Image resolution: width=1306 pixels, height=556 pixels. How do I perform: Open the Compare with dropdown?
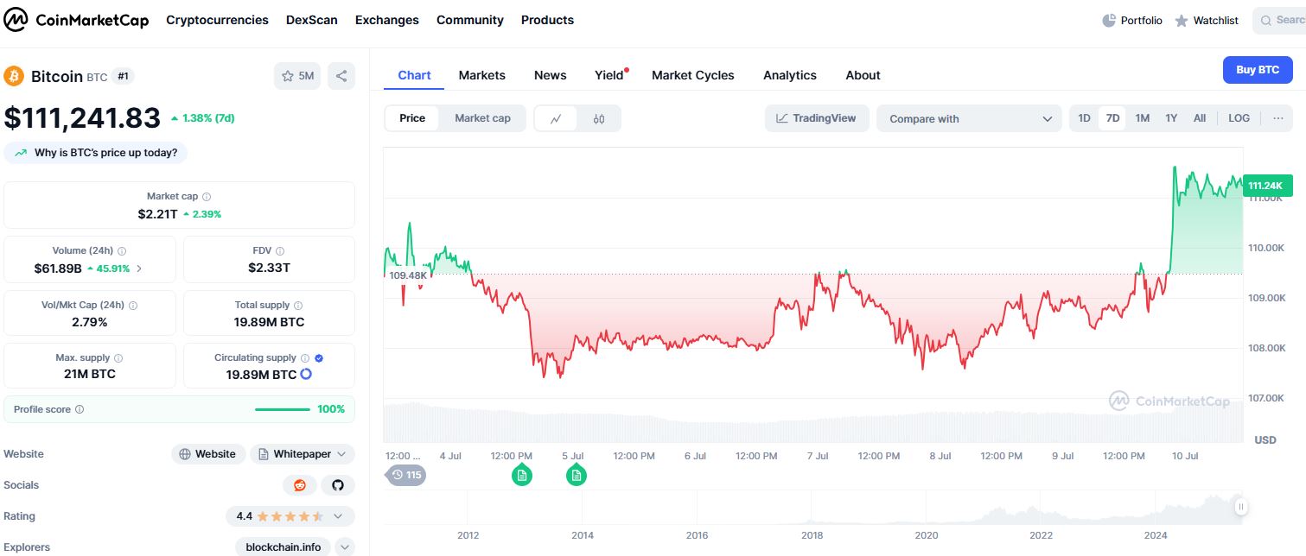click(969, 118)
